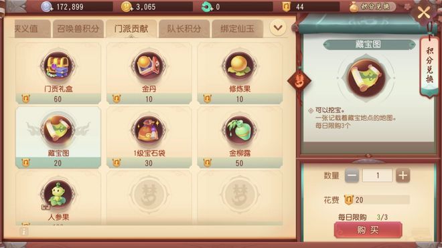
Task: Open the info icon at bottom left
Action: pyautogui.click(x=24, y=231)
